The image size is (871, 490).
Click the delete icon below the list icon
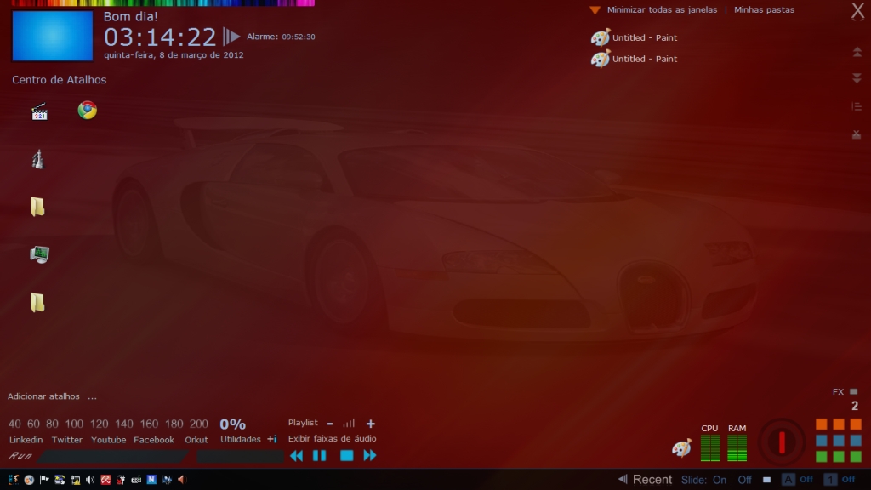(x=857, y=134)
